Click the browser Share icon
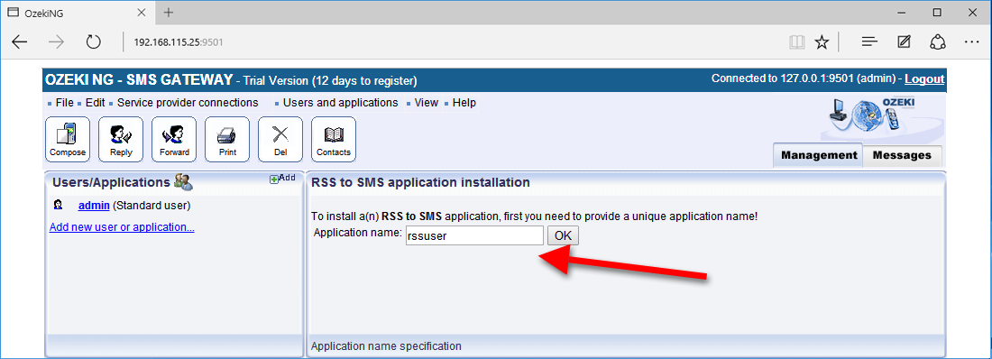992x359 pixels. tap(938, 42)
